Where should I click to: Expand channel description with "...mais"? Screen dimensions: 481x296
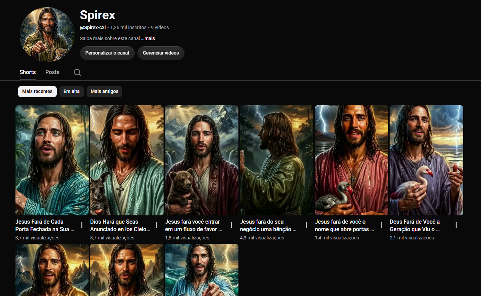point(148,38)
